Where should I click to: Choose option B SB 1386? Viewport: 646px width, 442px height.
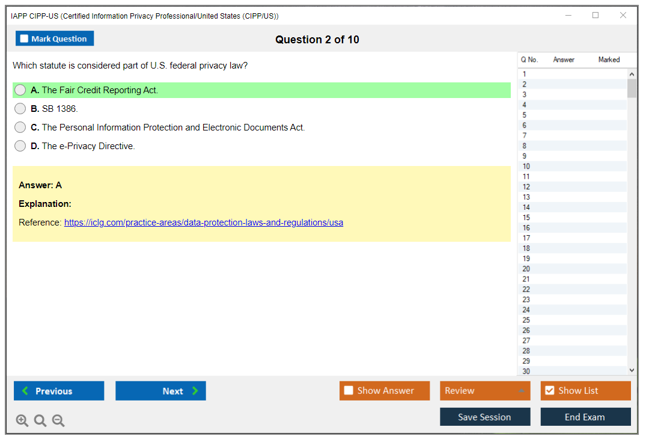click(20, 109)
